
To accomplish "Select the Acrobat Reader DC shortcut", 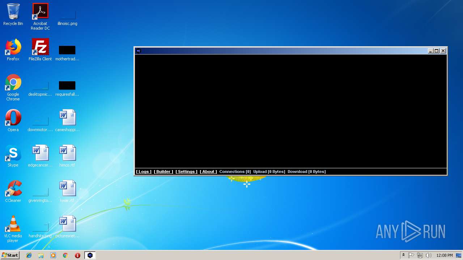I will [40, 17].
